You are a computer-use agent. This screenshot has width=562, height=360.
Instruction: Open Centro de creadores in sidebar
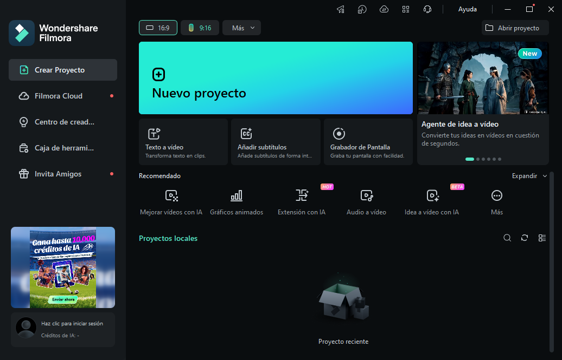pos(63,122)
